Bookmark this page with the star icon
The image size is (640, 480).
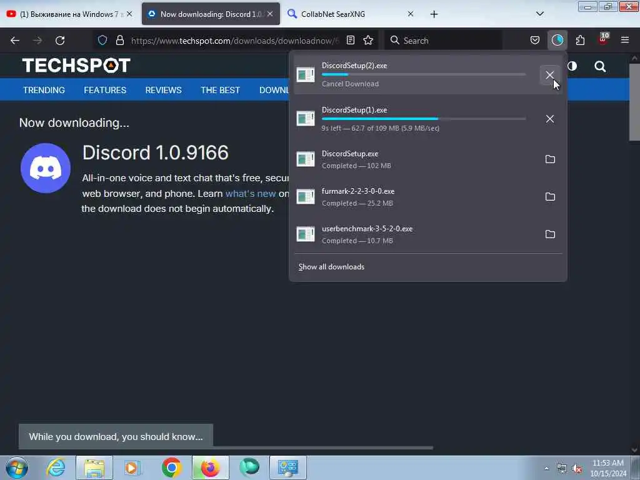[368, 40]
